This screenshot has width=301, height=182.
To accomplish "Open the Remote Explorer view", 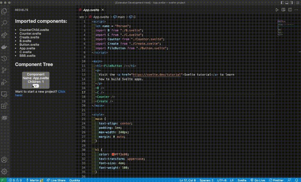I will (x=4, y=94).
